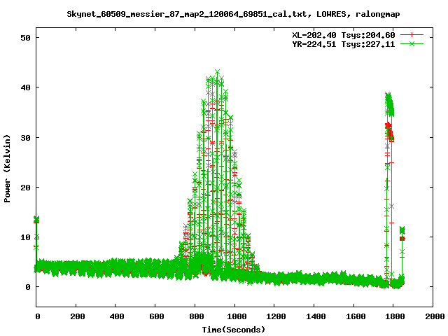This screenshot has width=448, height=336.
Task: Click the red marker cluster near 10 Kelvin at 1850 seconds
Action: [402, 239]
